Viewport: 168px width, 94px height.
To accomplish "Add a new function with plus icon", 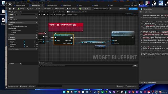I will [x=36, y=22].
